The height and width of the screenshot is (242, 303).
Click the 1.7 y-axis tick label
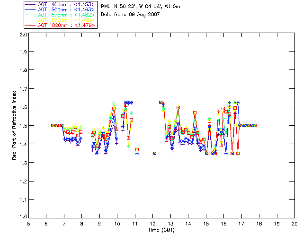pyautogui.click(x=23, y=89)
